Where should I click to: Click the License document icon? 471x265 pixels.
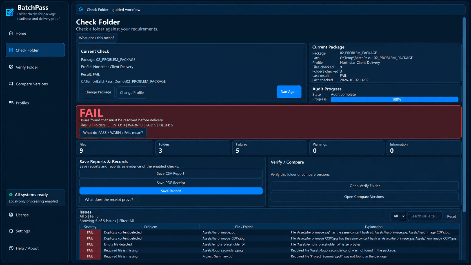[x=11, y=215]
